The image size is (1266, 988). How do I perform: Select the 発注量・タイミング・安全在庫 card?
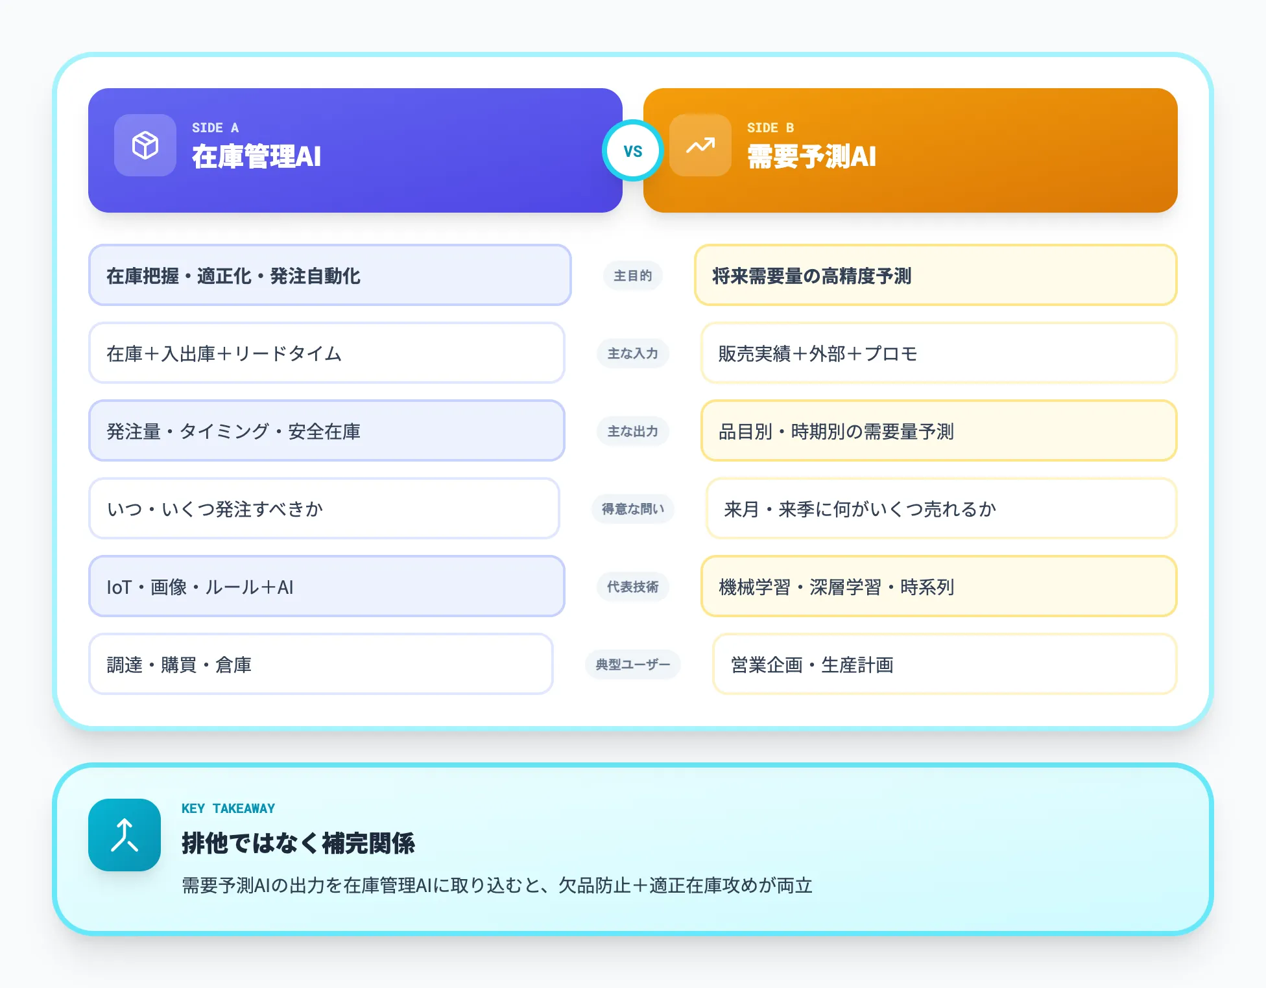[327, 430]
